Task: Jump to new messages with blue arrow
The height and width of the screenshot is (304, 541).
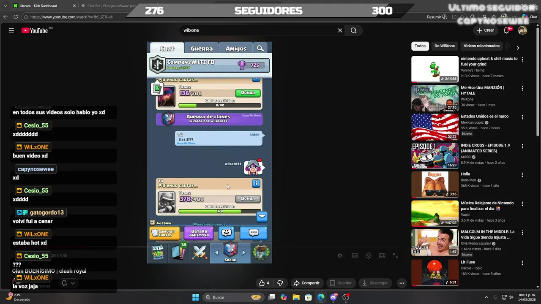Action: (x=262, y=216)
